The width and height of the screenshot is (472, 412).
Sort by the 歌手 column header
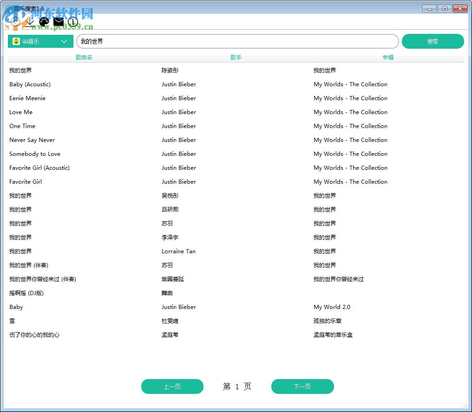(236, 57)
